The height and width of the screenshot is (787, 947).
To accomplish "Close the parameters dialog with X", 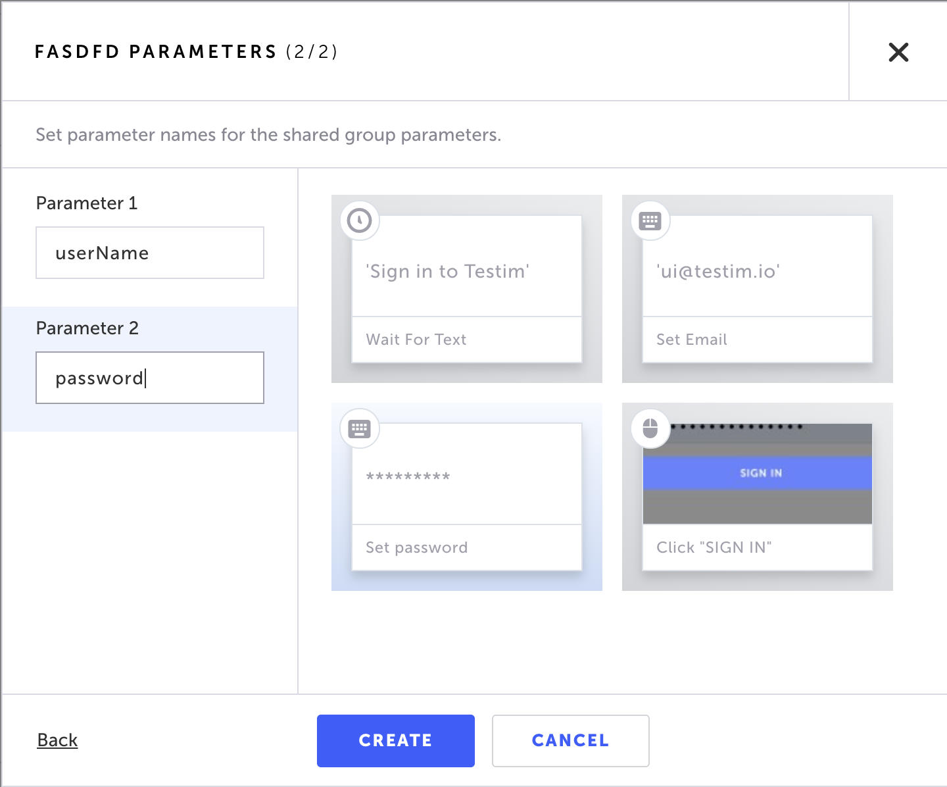I will pos(898,52).
